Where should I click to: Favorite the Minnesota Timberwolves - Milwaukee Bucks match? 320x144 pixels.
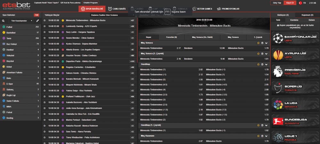[x=44, y=21]
